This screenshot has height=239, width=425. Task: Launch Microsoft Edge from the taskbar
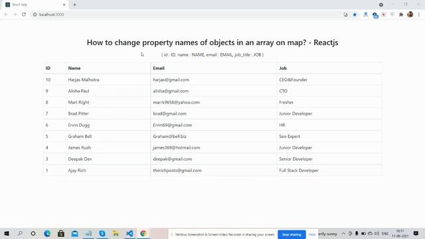pyautogui.click(x=47, y=233)
